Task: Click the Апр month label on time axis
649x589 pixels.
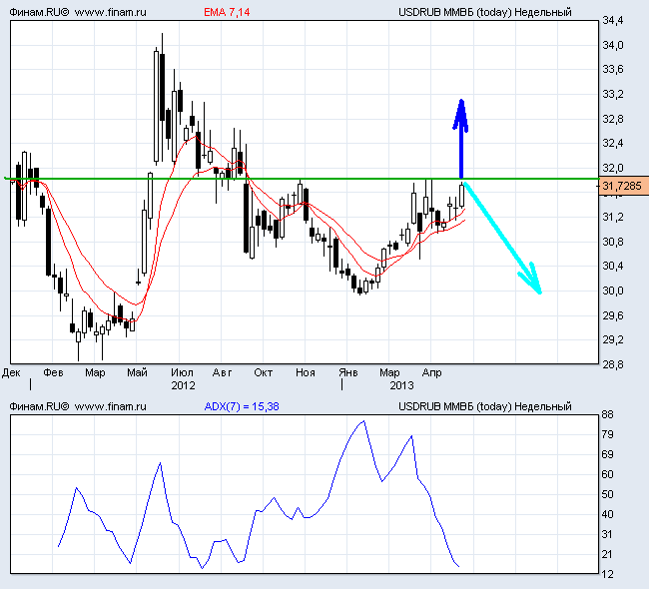Action: 431,372
